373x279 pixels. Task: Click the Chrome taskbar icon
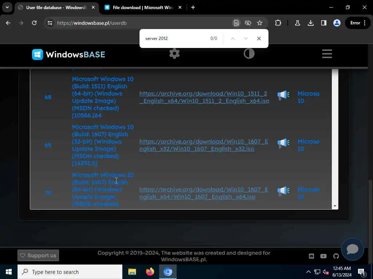(168, 272)
